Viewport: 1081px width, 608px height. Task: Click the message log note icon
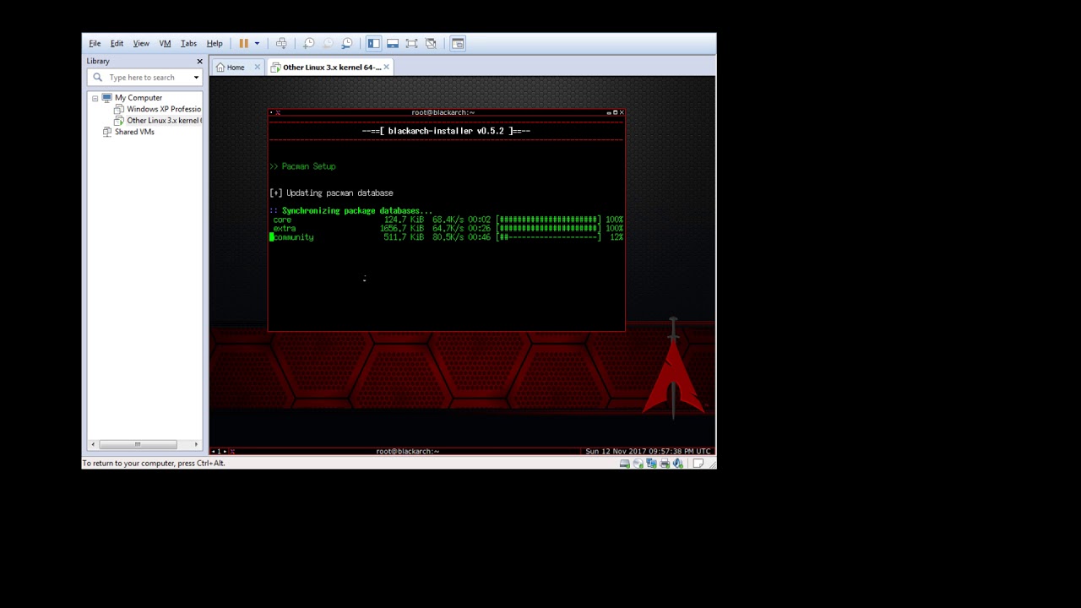click(698, 464)
